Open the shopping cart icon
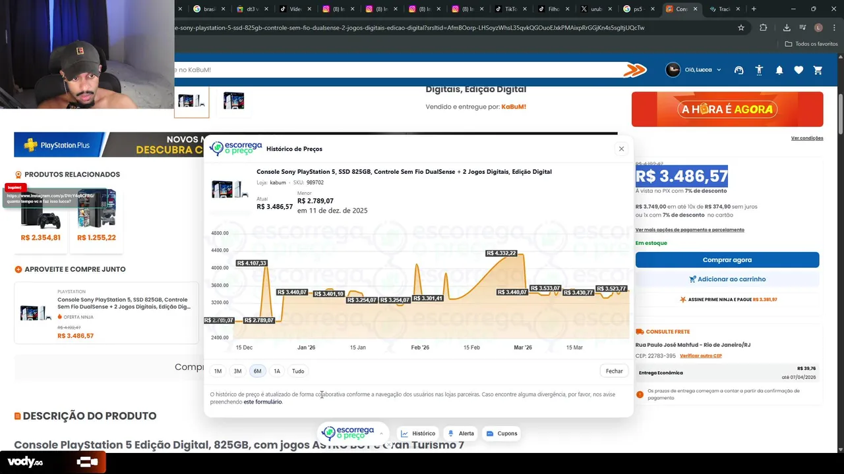844x474 pixels. 818,70
